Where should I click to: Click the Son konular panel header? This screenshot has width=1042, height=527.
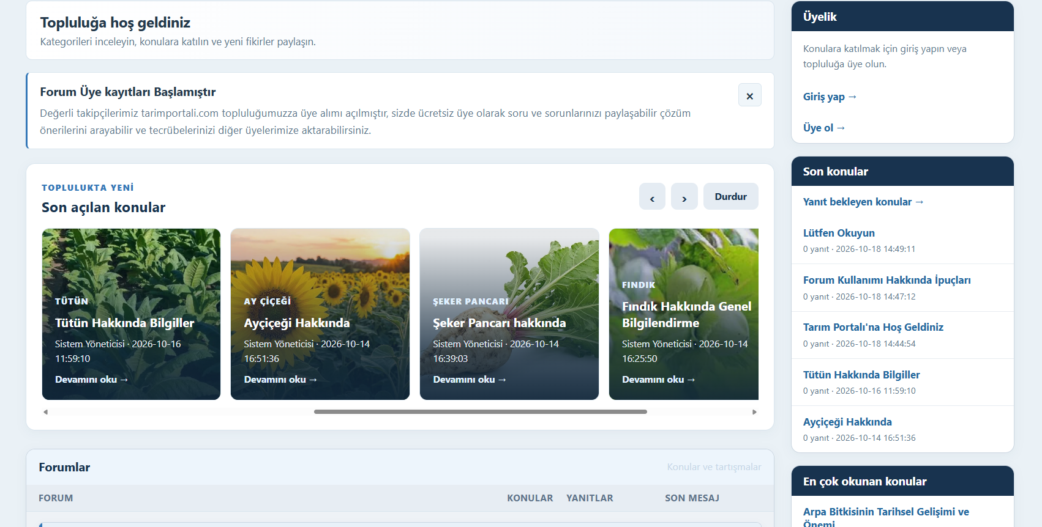[x=902, y=171]
